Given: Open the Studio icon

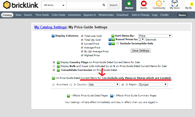Looking at the screenshot, I should coord(144,3).
